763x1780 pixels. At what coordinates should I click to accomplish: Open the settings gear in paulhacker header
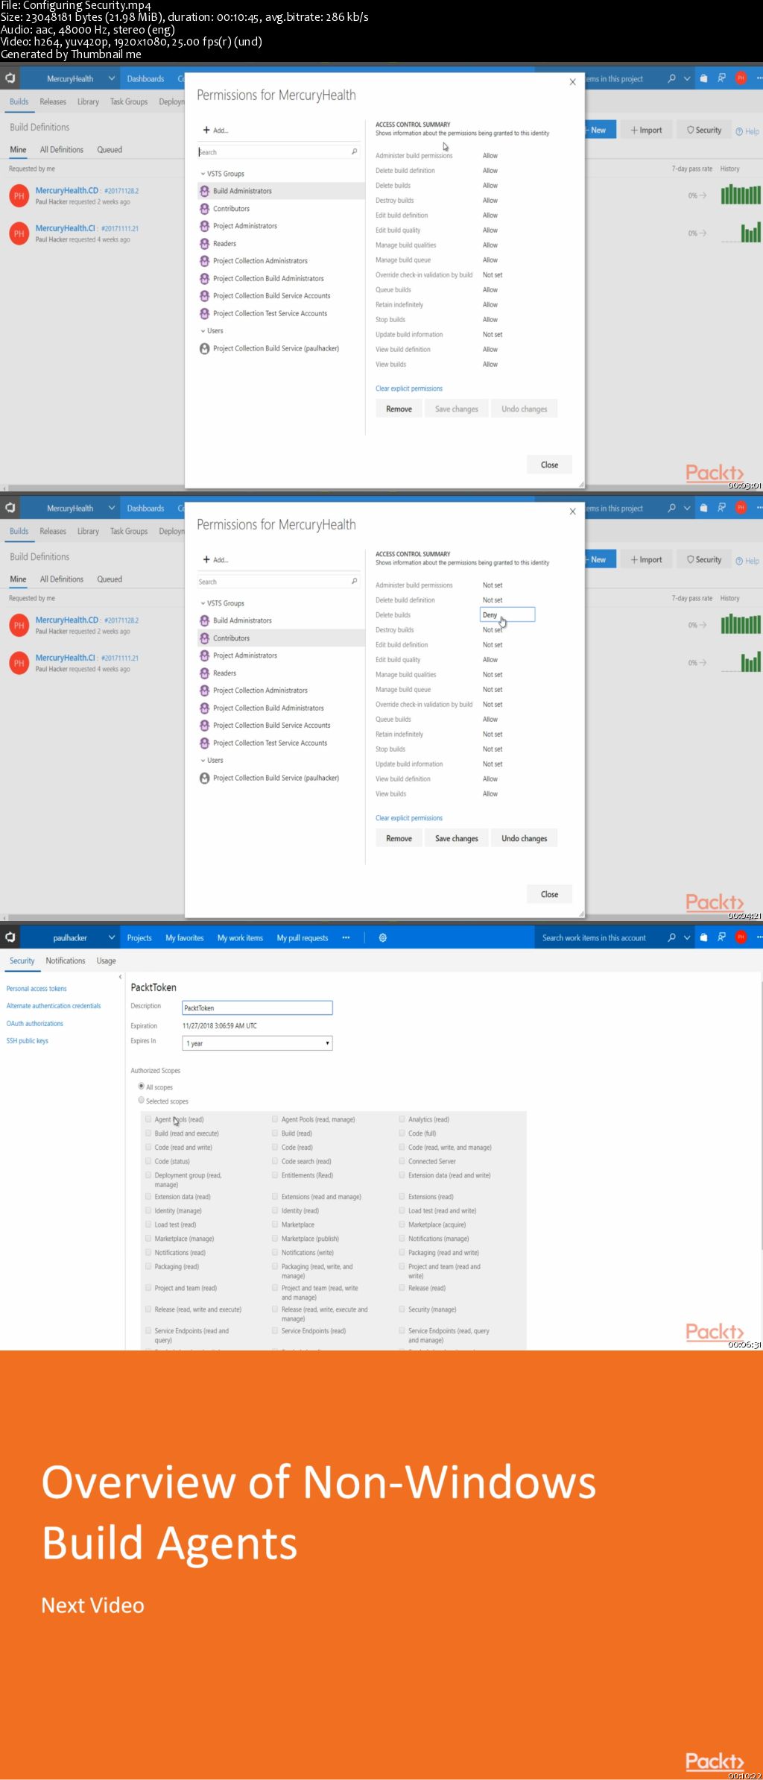tap(383, 937)
